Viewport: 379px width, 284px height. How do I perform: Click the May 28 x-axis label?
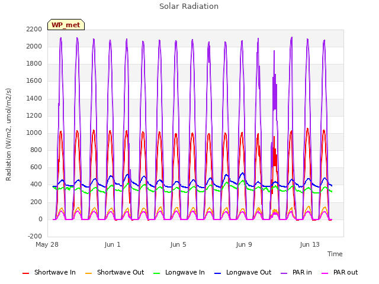pos(47,244)
